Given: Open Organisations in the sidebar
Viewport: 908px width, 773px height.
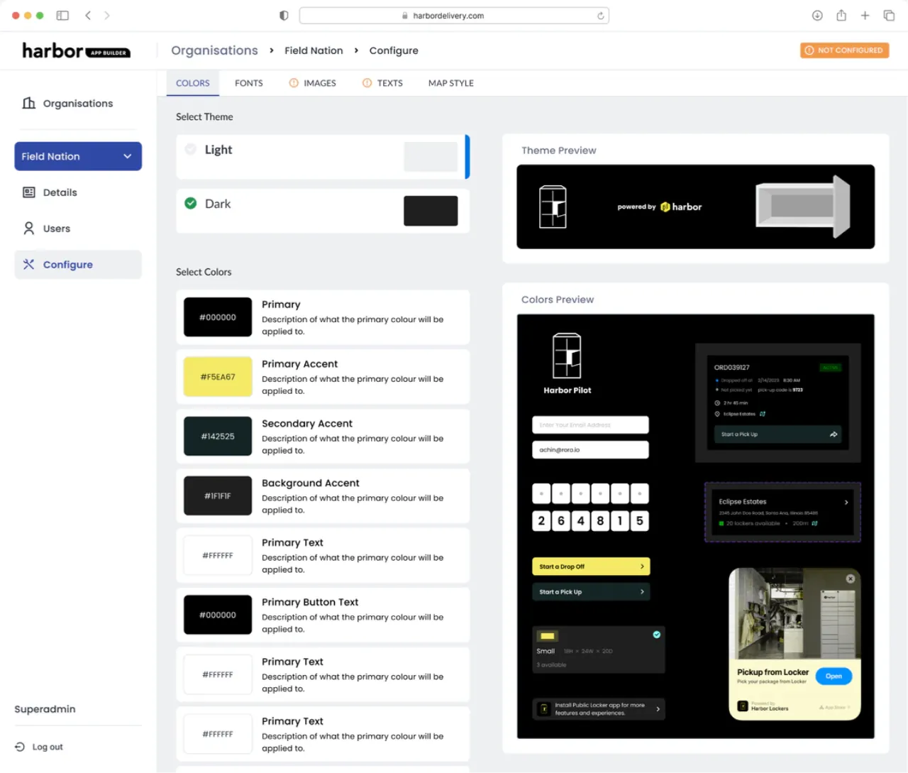Looking at the screenshot, I should (x=77, y=104).
